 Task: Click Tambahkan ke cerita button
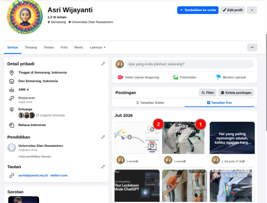pos(198,10)
